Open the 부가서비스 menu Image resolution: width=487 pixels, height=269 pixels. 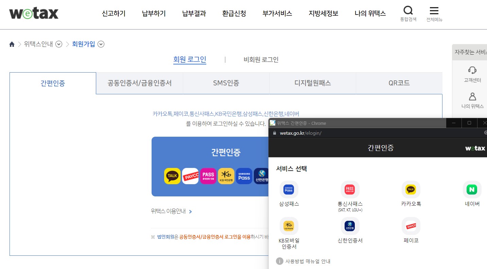coord(277,14)
